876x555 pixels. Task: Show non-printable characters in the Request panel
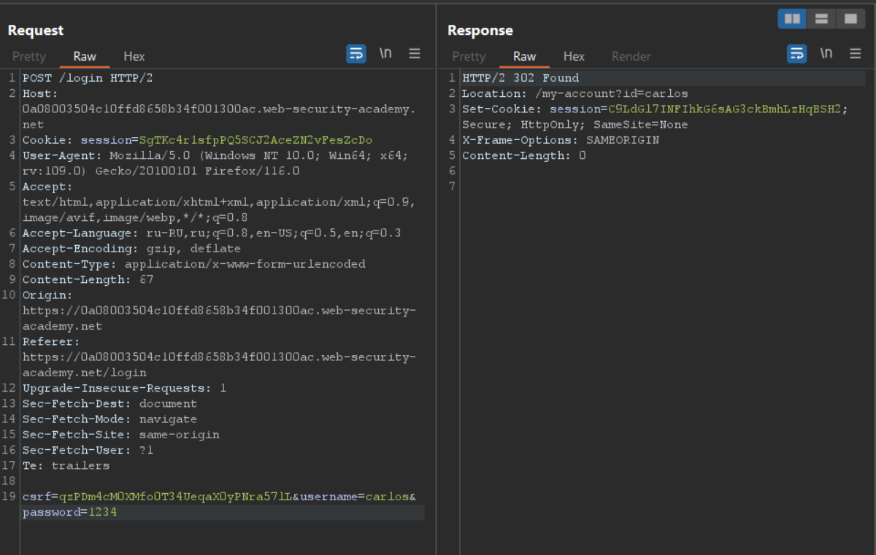[385, 54]
